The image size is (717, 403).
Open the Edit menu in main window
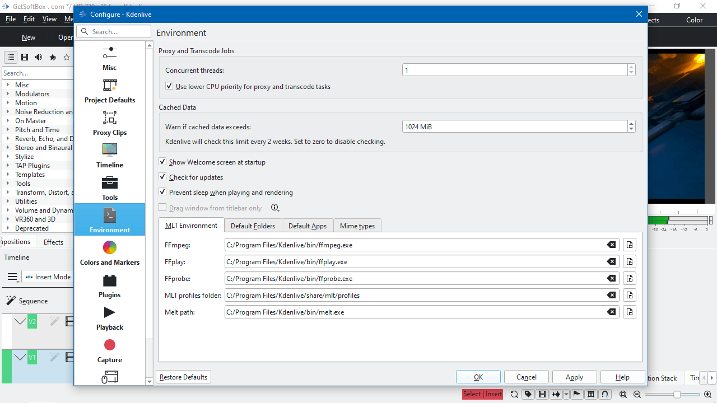29,19
